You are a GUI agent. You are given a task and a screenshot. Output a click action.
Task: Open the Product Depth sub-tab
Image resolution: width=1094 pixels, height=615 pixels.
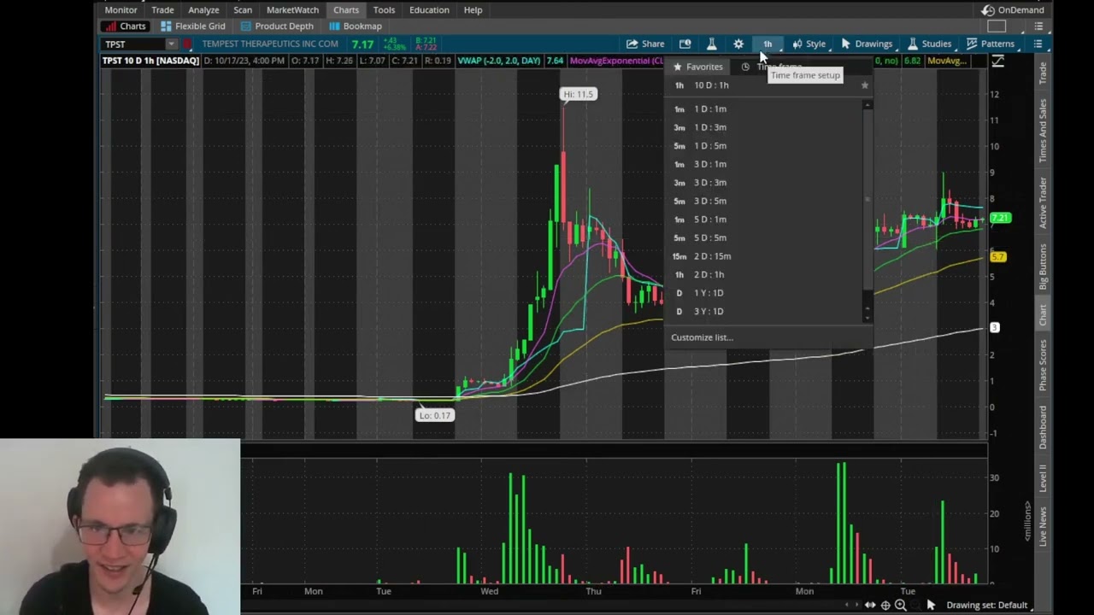click(x=277, y=26)
